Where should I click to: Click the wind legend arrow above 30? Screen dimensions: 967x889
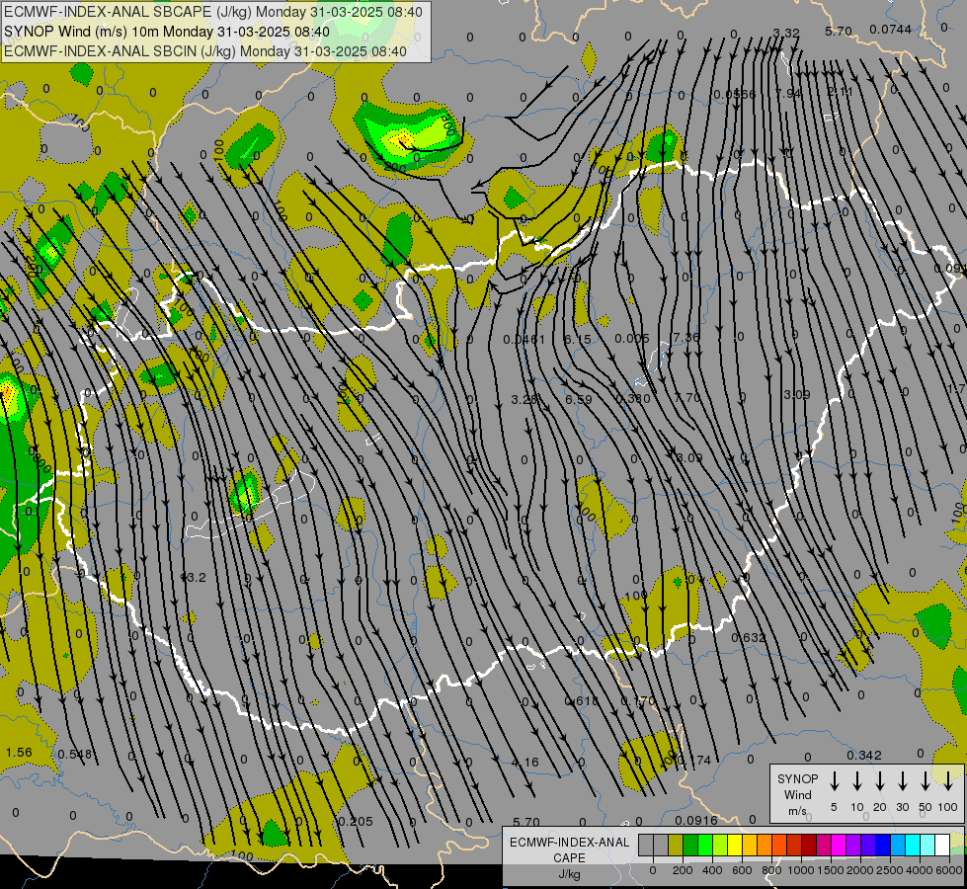pyautogui.click(x=902, y=780)
